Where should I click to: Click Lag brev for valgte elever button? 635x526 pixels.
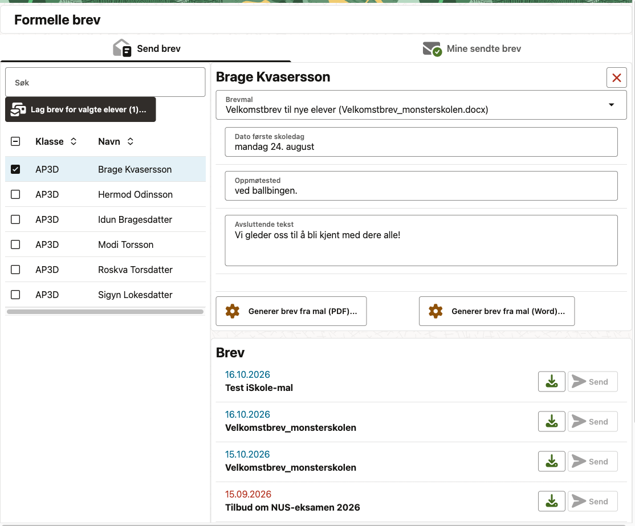pos(80,109)
